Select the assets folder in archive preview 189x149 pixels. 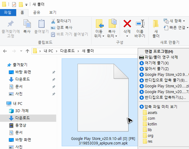pyautogui.click(x=150, y=113)
